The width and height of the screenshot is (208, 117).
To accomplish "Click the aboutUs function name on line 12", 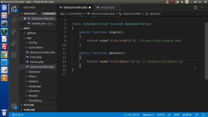I will 115,53.
